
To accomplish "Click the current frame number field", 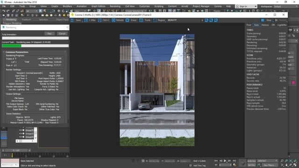I will [x=225, y=165].
